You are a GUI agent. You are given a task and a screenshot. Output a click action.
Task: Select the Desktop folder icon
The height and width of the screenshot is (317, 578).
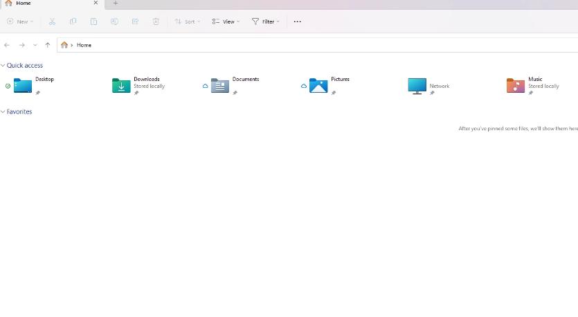coord(23,86)
